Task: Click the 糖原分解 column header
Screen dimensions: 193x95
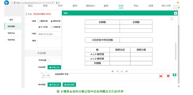Action: pyautogui.click(x=141, y=50)
